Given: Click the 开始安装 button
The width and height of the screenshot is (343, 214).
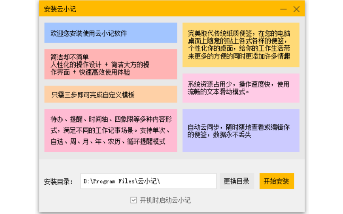Looking at the screenshot, I should tap(277, 181).
